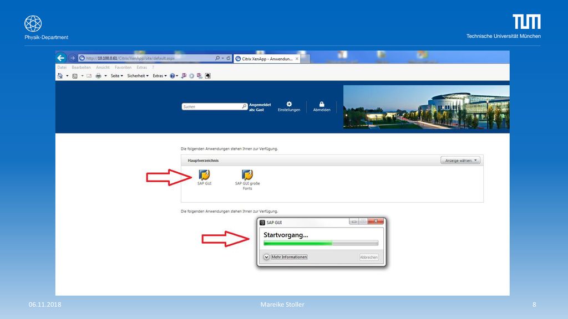568x319 pixels.
Task: Click the browser forward arrow
Action: [72, 58]
